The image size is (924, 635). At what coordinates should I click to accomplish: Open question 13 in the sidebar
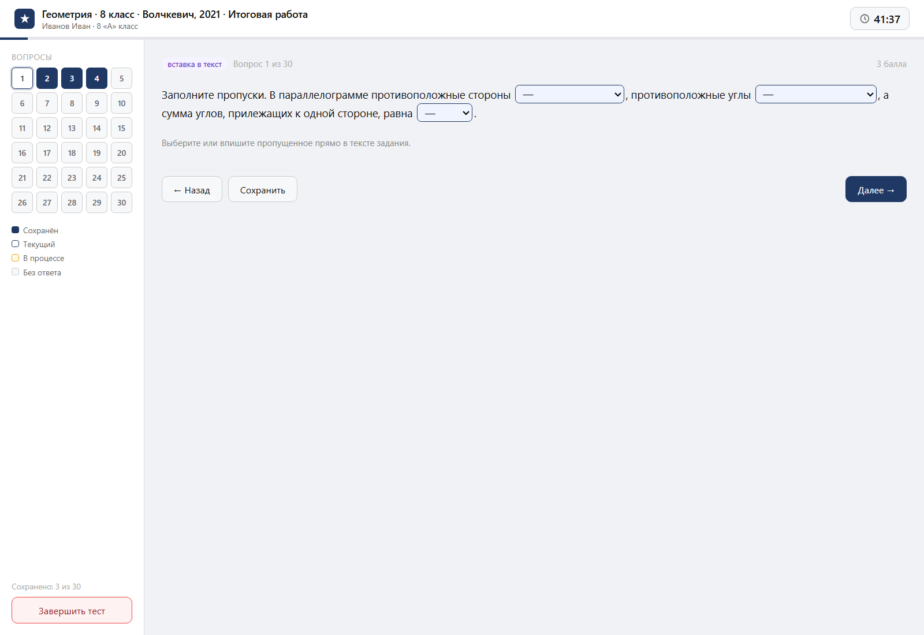pos(72,128)
